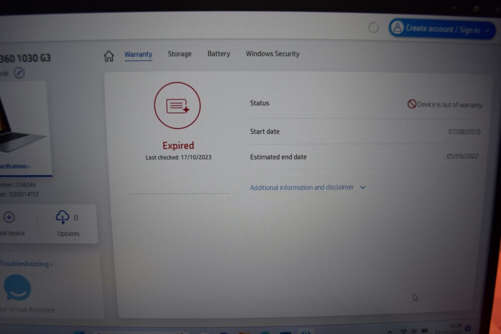Open the Warranty tab

coord(138,54)
